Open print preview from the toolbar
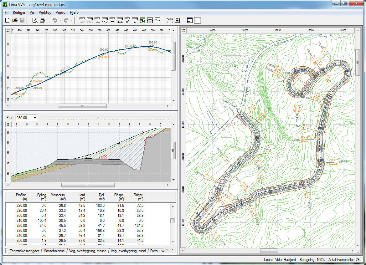366x265 pixels. click(x=35, y=21)
